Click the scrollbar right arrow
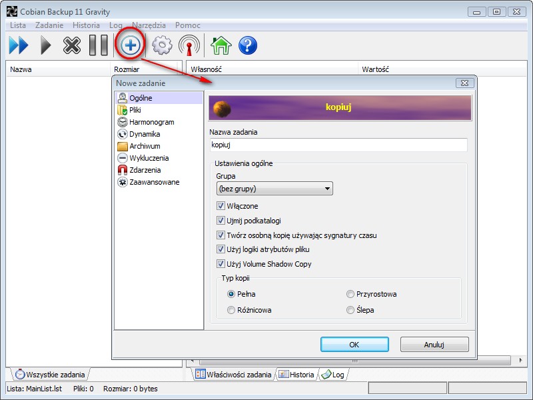533x400 pixels. [521, 360]
